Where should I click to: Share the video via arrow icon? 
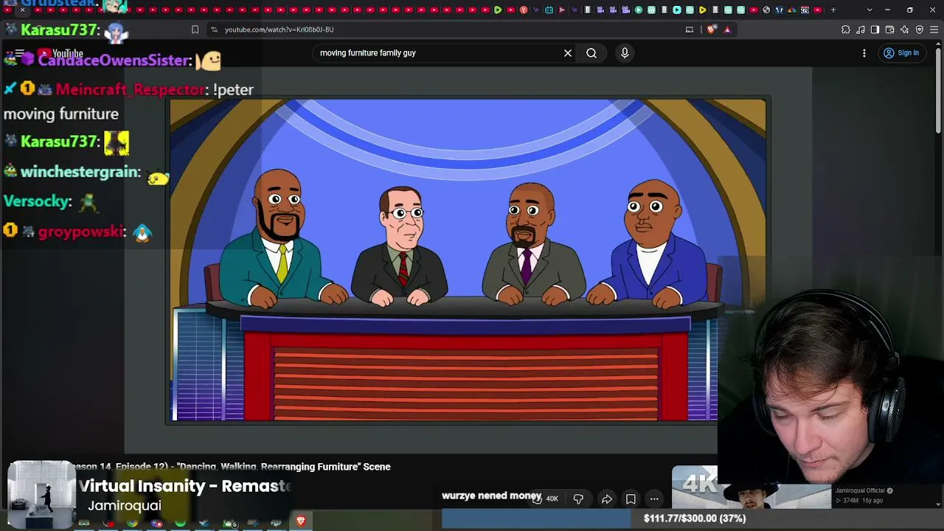coord(606,499)
